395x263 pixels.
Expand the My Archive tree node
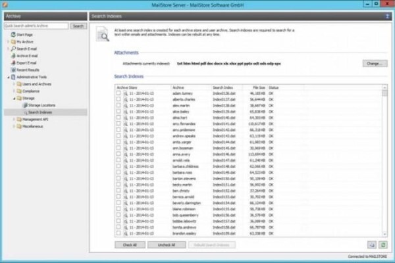click(9, 42)
